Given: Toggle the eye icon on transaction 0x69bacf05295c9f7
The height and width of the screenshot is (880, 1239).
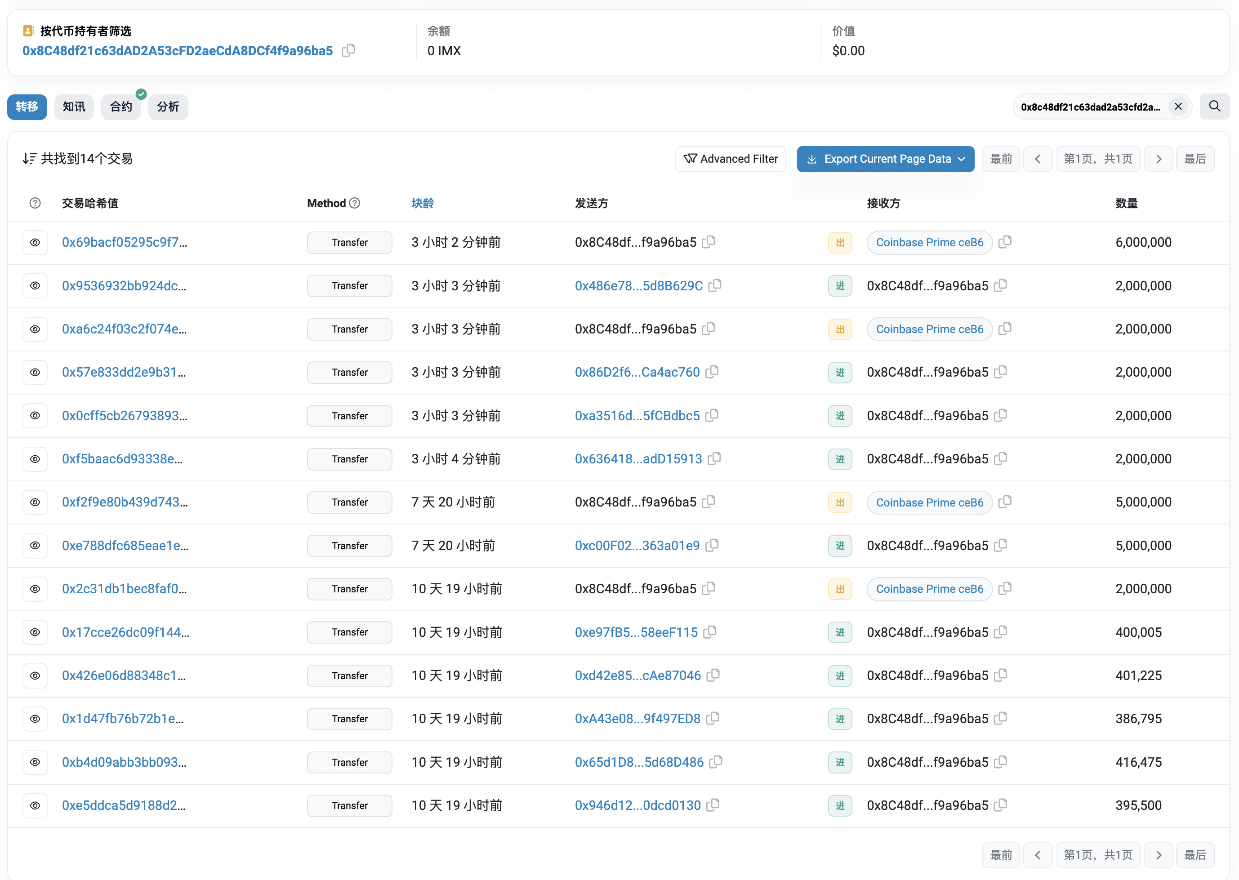Looking at the screenshot, I should coord(35,242).
